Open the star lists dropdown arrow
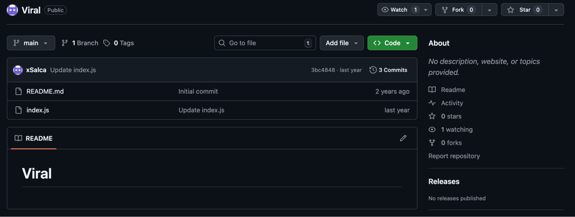 click(556, 10)
